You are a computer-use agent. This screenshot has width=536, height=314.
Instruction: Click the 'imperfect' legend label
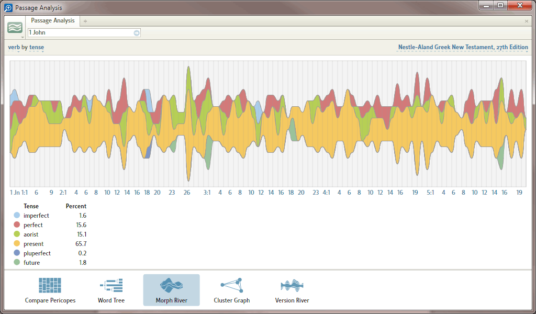pyautogui.click(x=36, y=216)
